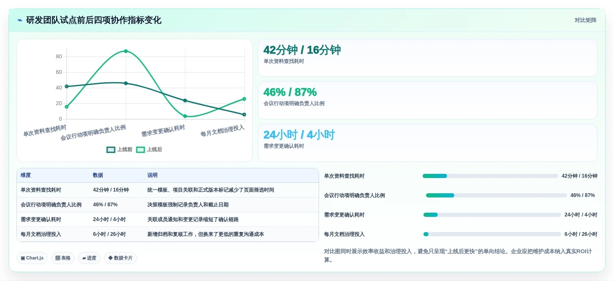
Task: Click the blue lightning icon beside the title
Action: [x=20, y=20]
